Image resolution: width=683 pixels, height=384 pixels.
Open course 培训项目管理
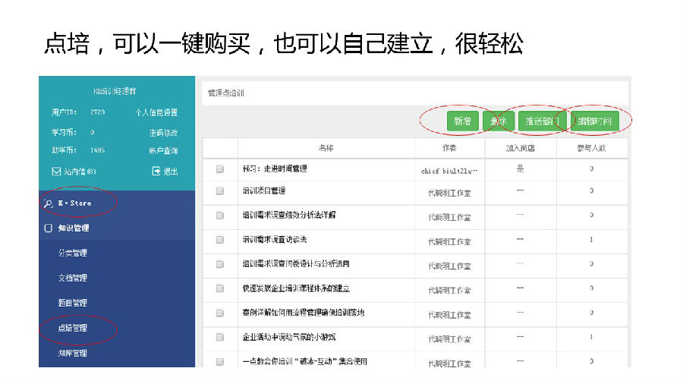264,190
